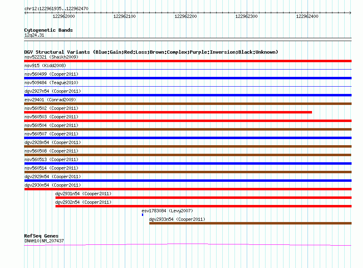Select the dgv2928n54 (Cooper2011) label
This screenshot has height=268, width=363.
pyautogui.click(x=53, y=142)
